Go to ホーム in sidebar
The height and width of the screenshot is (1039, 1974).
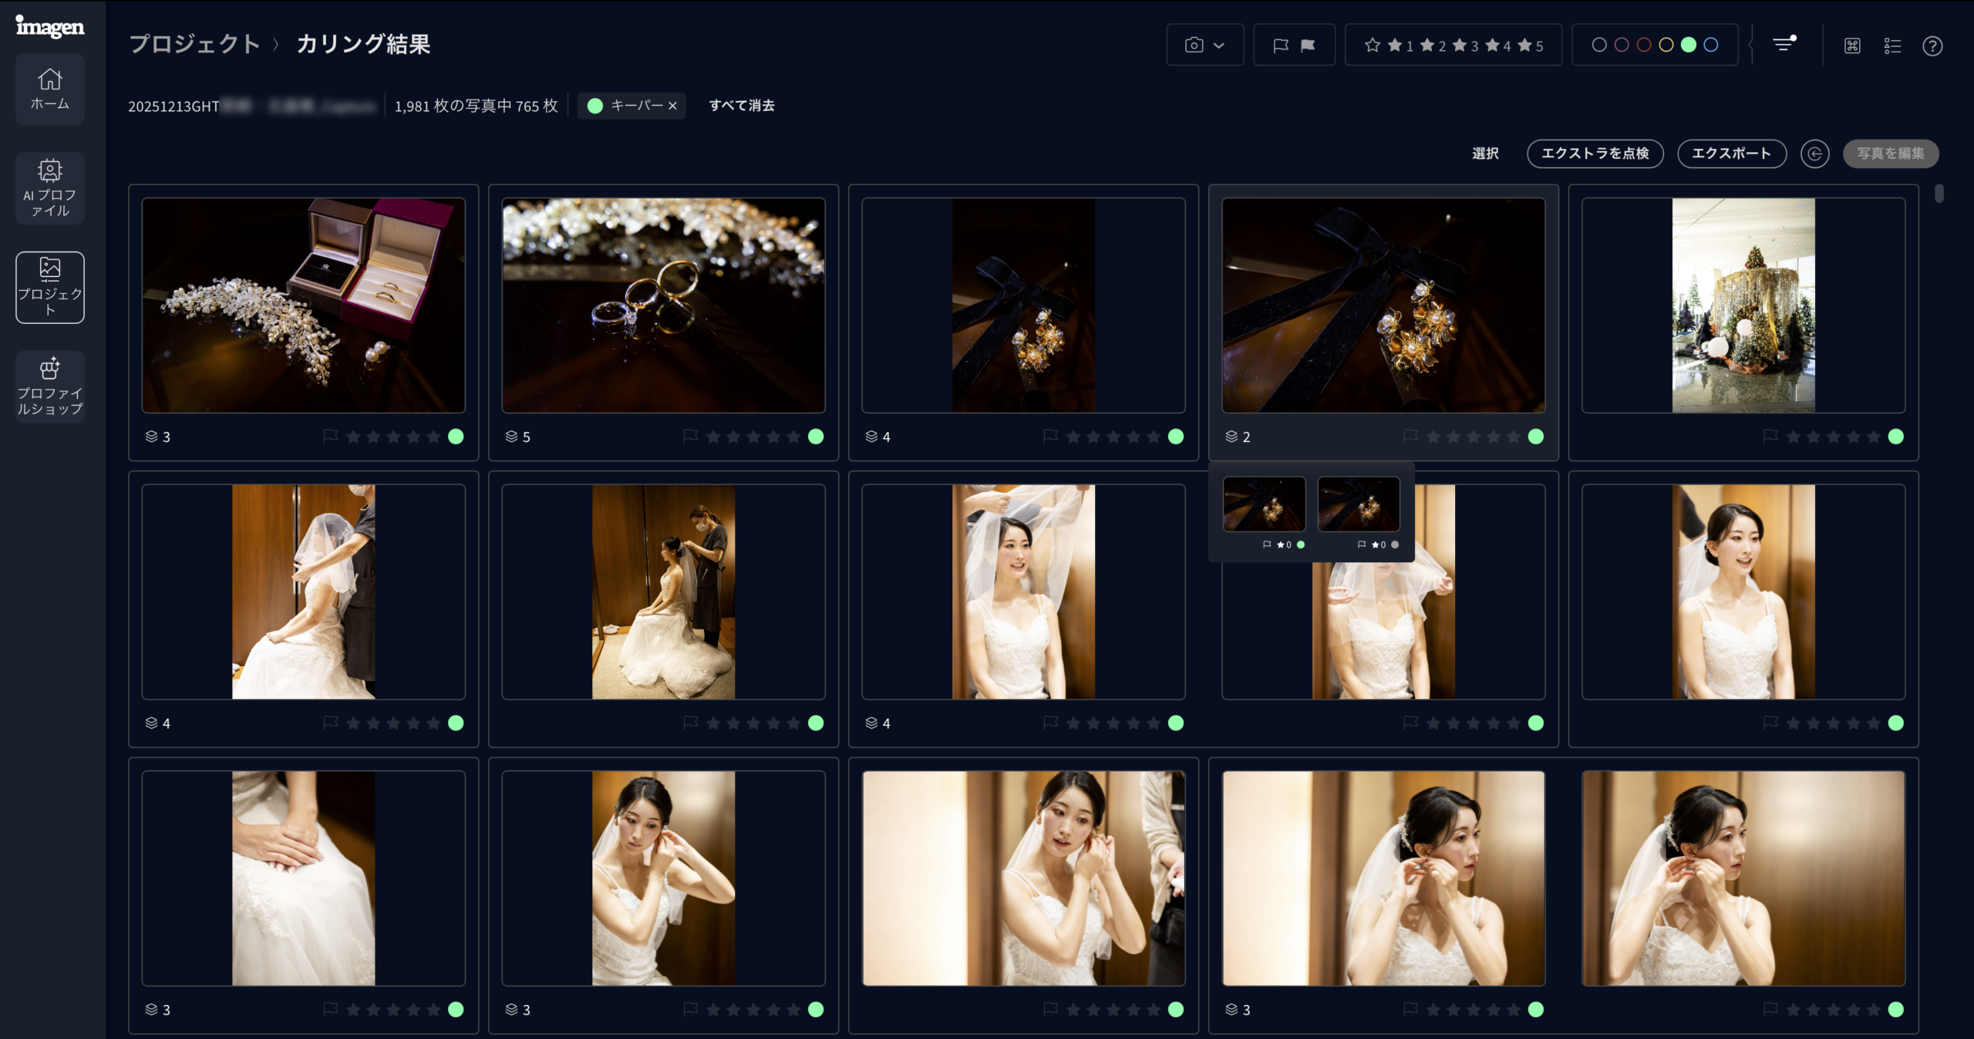pos(50,89)
